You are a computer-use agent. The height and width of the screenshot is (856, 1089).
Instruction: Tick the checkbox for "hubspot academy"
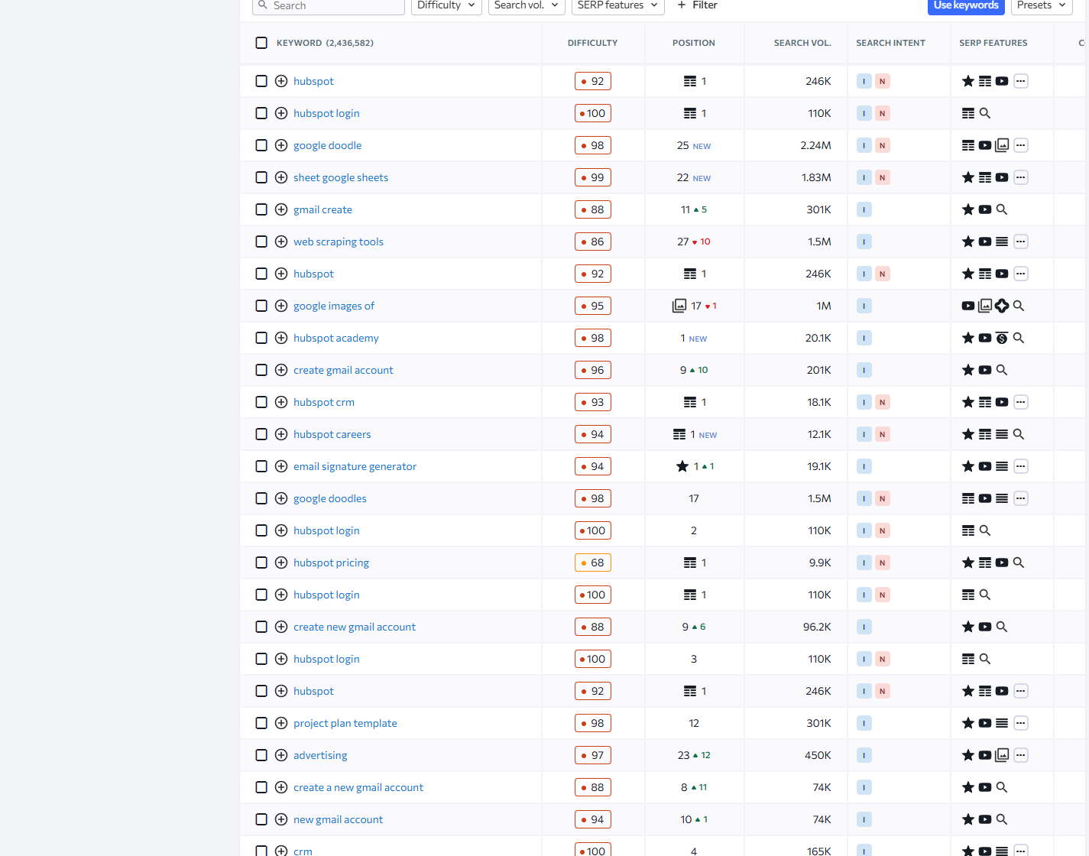pyautogui.click(x=261, y=338)
